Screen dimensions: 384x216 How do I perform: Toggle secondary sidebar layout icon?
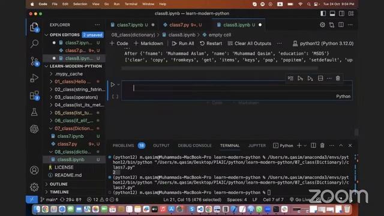click(x=341, y=13)
